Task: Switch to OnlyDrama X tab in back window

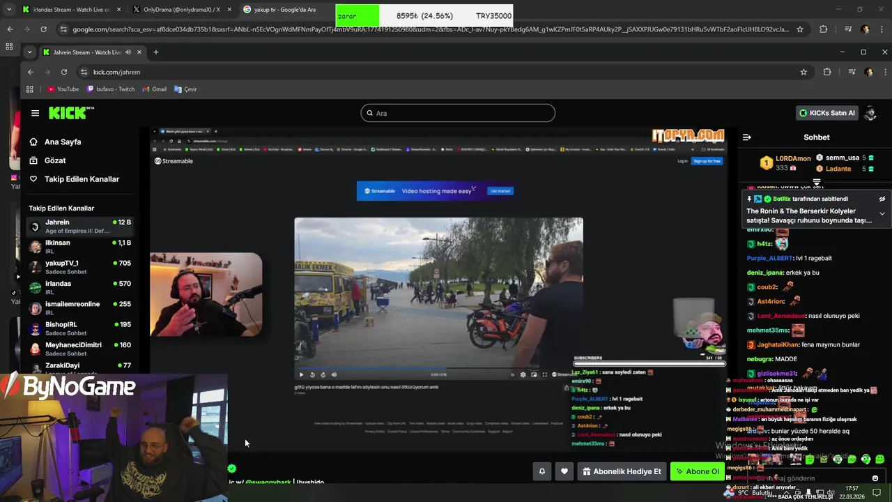Action: click(x=181, y=10)
